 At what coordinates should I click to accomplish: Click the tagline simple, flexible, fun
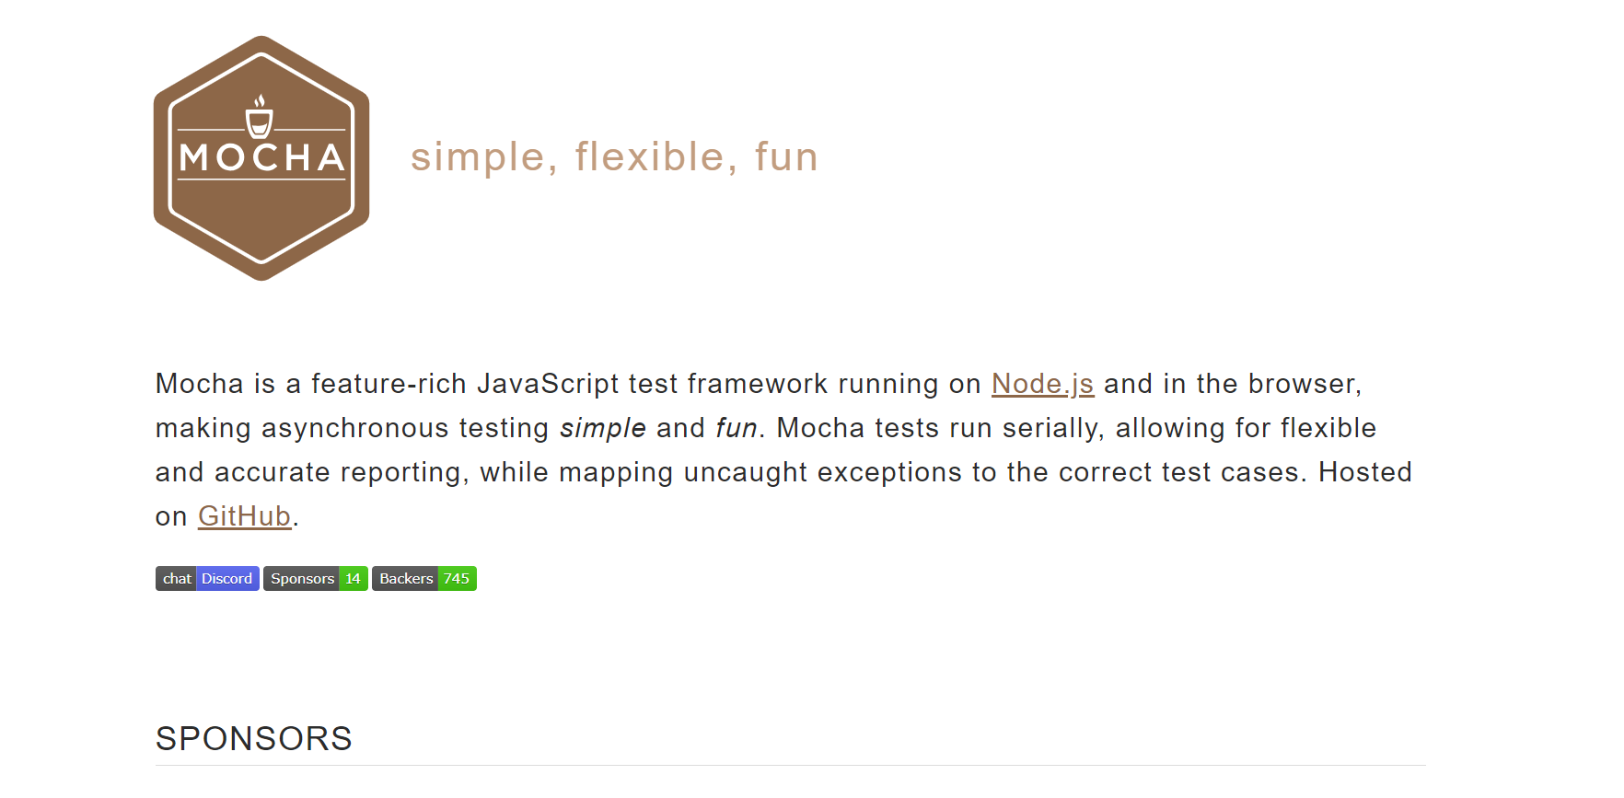click(x=614, y=156)
